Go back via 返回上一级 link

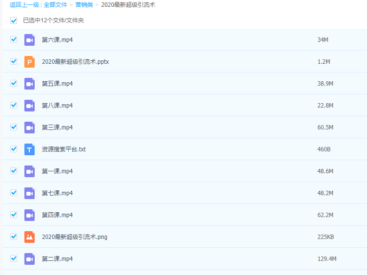click(x=24, y=5)
